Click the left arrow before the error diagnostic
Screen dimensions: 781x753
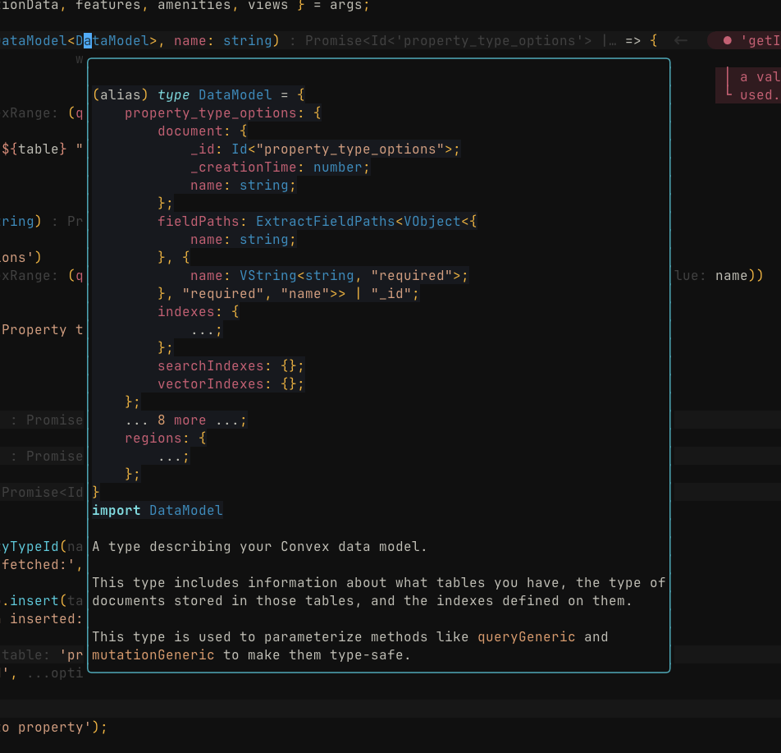[680, 40]
